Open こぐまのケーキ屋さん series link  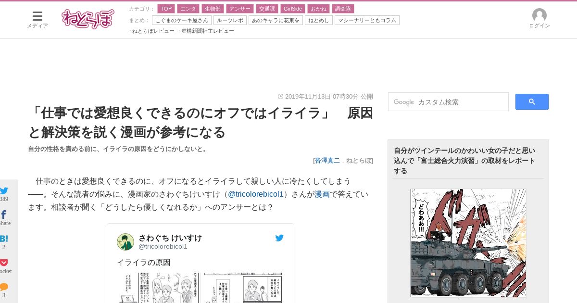pyautogui.click(x=182, y=20)
